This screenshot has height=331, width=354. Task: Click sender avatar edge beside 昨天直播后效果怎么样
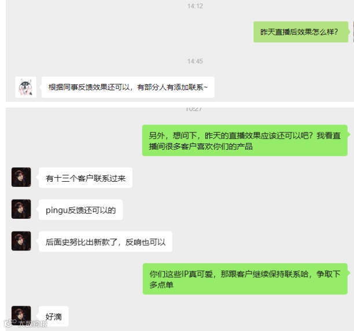point(353,32)
